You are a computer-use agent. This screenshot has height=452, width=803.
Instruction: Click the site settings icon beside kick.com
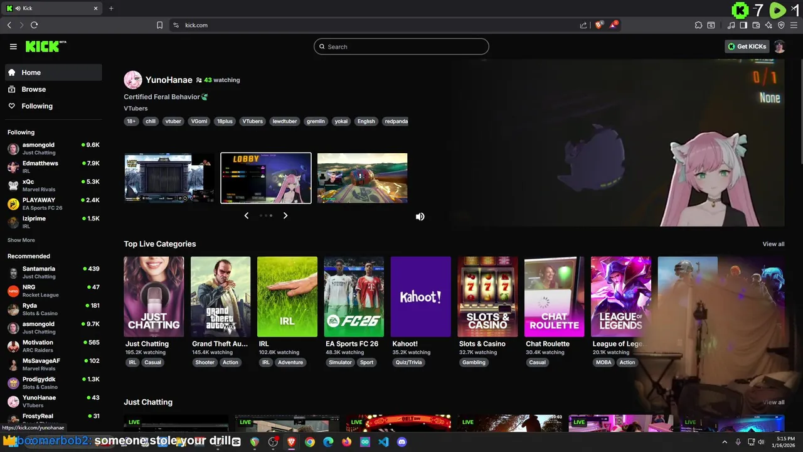tap(176, 25)
